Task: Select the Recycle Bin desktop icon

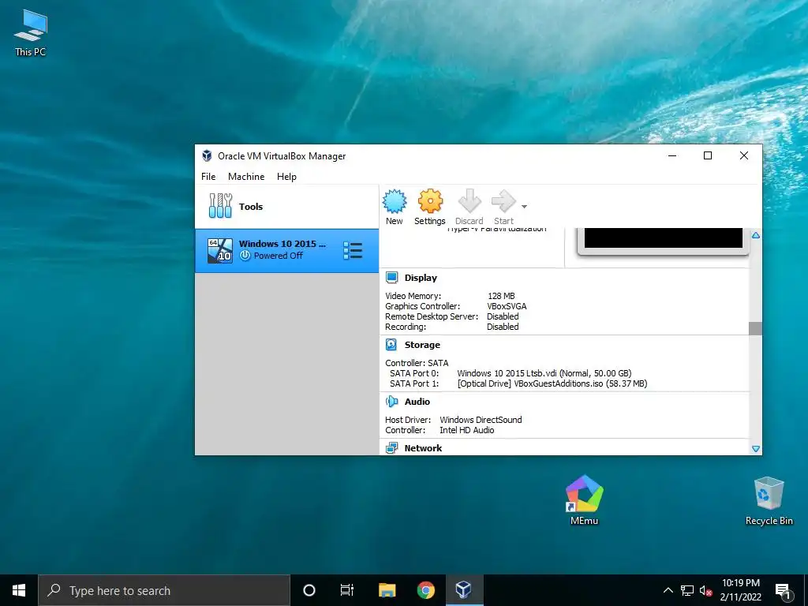Action: click(x=769, y=501)
